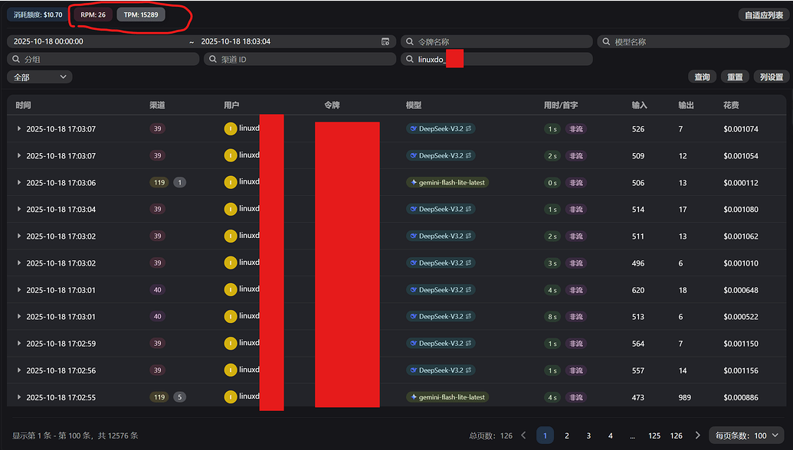Viewport: 793px width, 450px height.
Task: Click the 消耗额度 $10.70 badge
Action: (38, 15)
